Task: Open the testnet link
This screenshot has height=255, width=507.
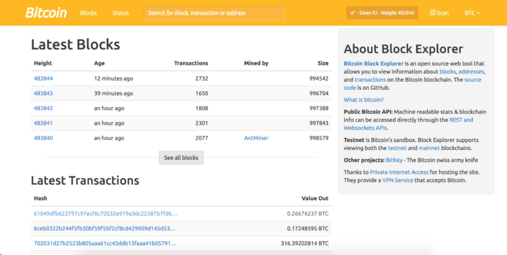Action: [x=397, y=148]
